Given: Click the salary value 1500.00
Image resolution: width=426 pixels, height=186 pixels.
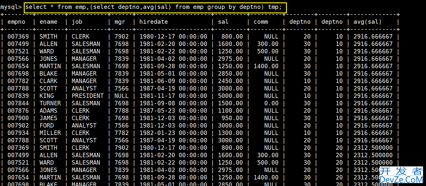Looking at the screenshot, I should tap(230, 103).
